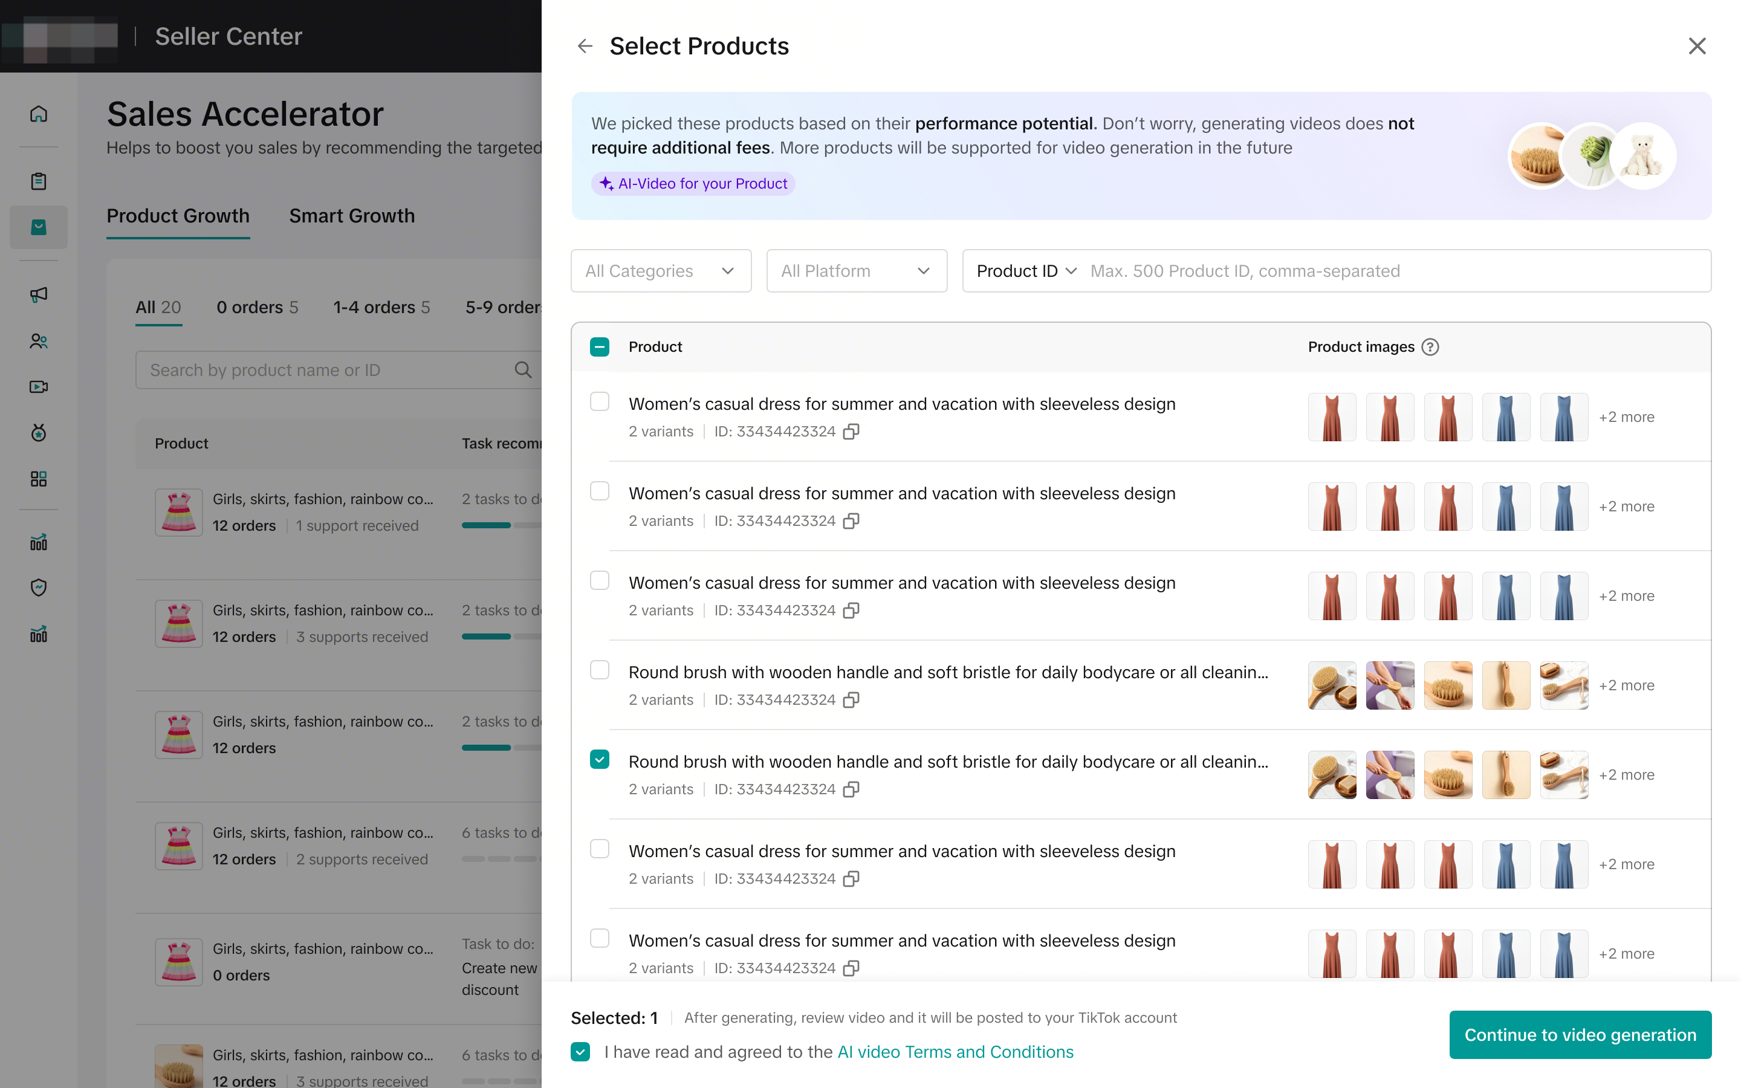Viewport: 1741px width, 1088px height.
Task: Click the home icon in the sidebar
Action: pos(39,114)
